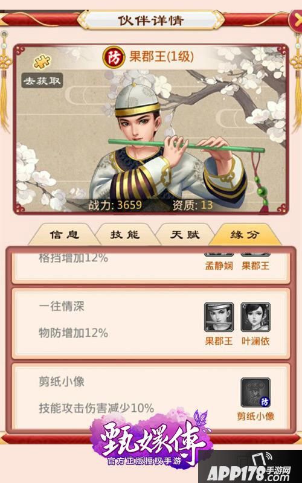The width and height of the screenshot is (302, 483).
Task: Click the 剪纸小像 orange name label
Action: click(x=255, y=417)
